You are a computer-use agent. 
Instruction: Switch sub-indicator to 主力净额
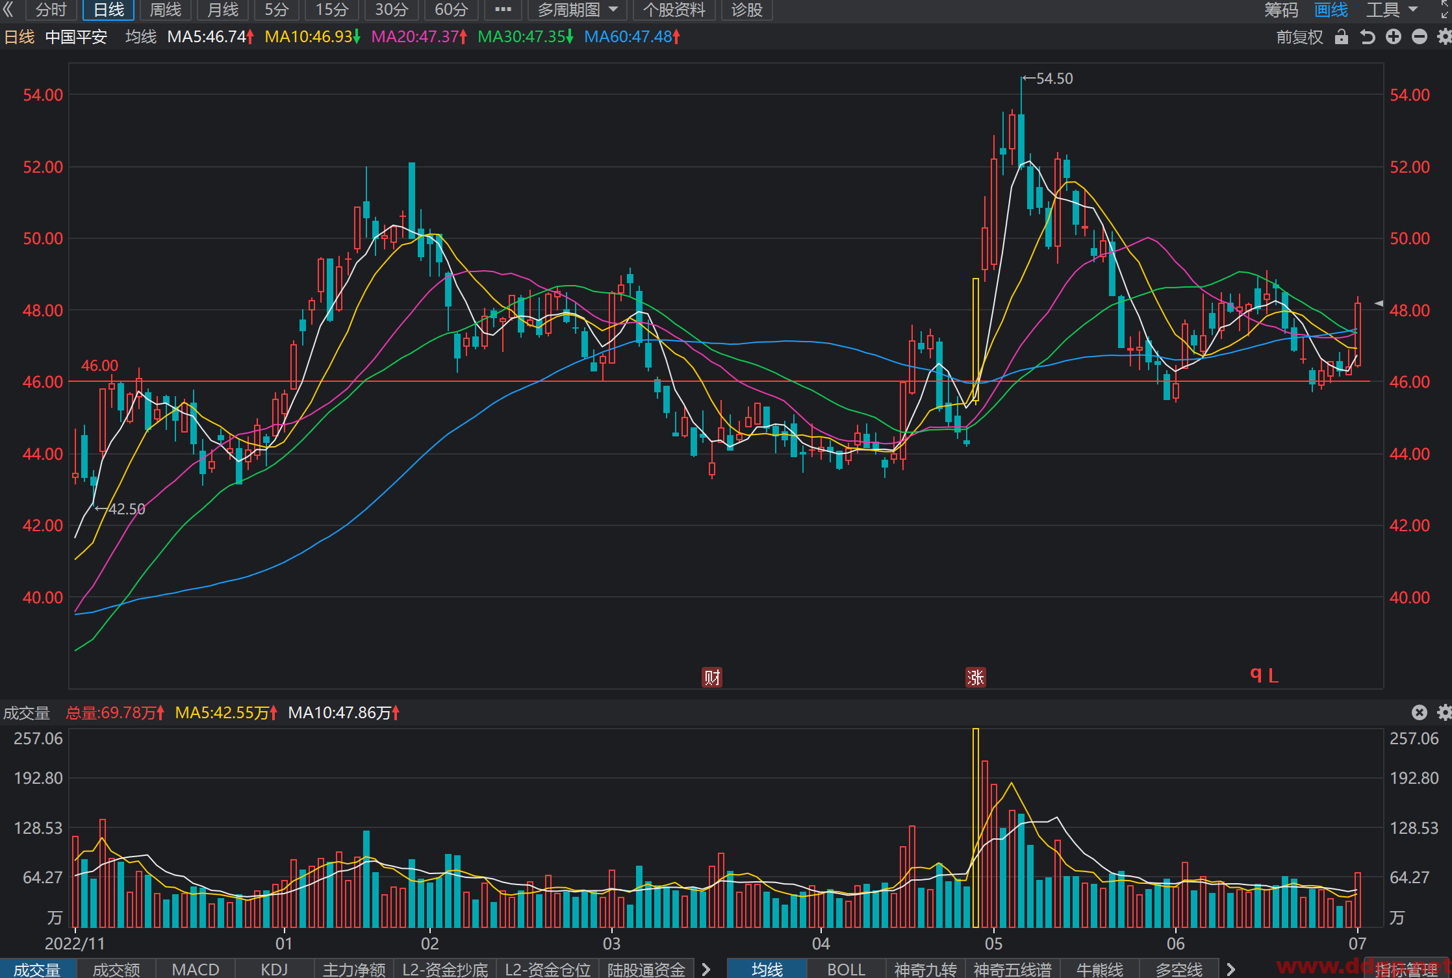click(x=354, y=969)
